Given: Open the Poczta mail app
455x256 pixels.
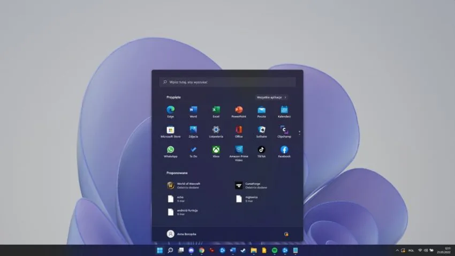Looking at the screenshot, I should (261, 112).
